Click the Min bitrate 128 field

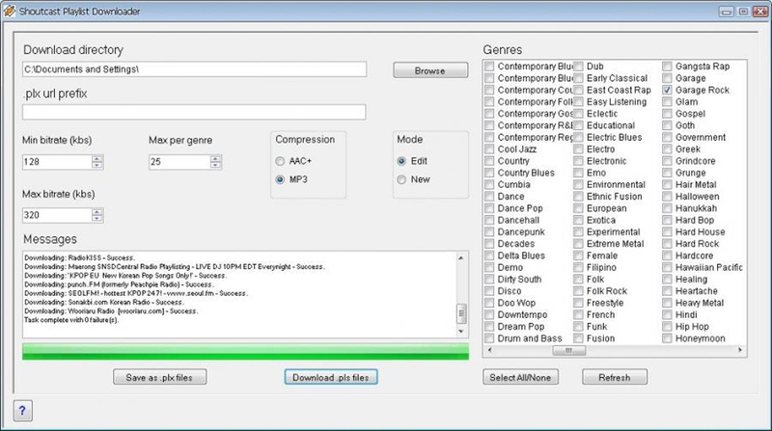(x=57, y=162)
